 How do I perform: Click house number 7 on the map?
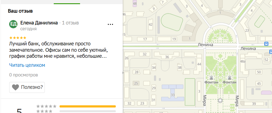163,2
